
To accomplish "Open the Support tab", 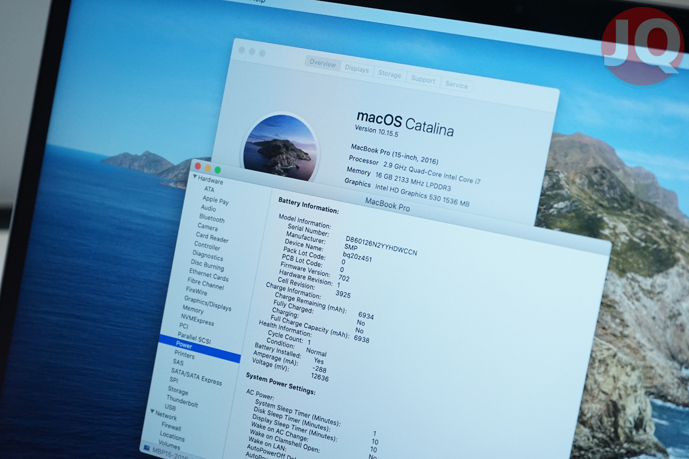I will coord(423,80).
